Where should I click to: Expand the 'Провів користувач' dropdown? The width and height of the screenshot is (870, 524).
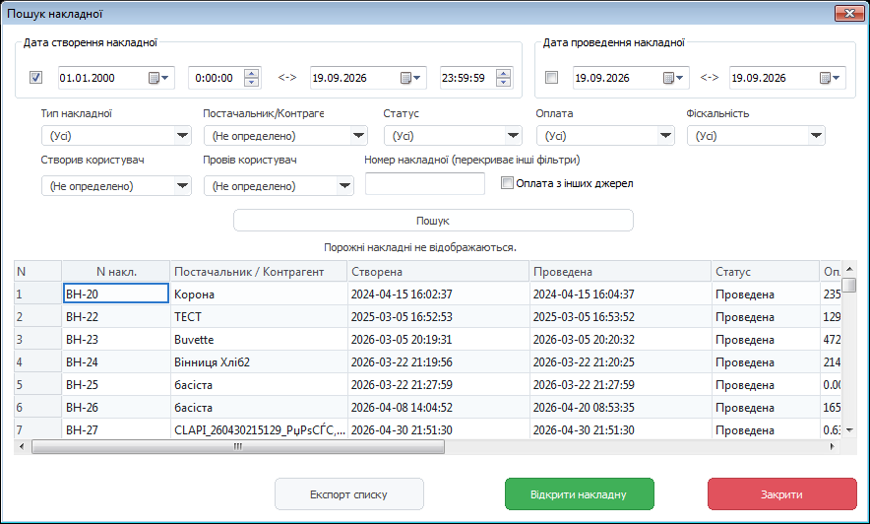[344, 186]
